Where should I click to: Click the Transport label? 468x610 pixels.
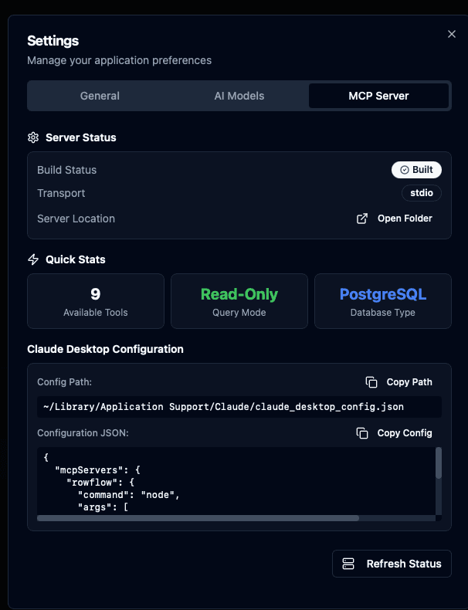pyautogui.click(x=61, y=193)
